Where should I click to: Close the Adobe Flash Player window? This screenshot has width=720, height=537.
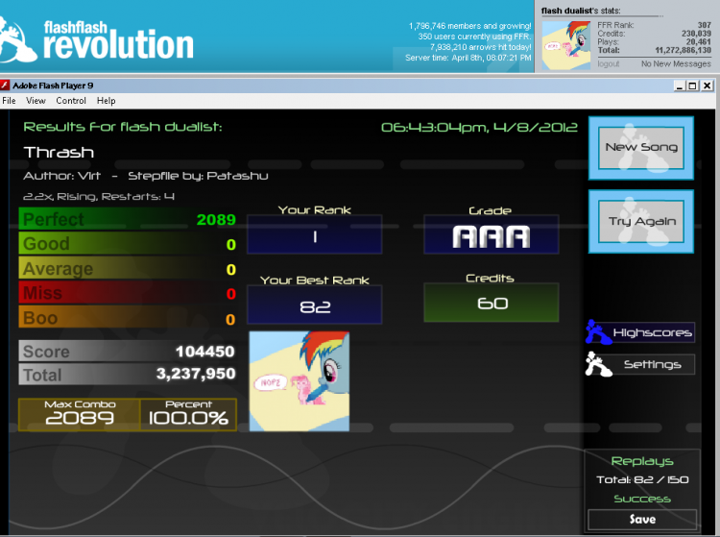[x=708, y=85]
